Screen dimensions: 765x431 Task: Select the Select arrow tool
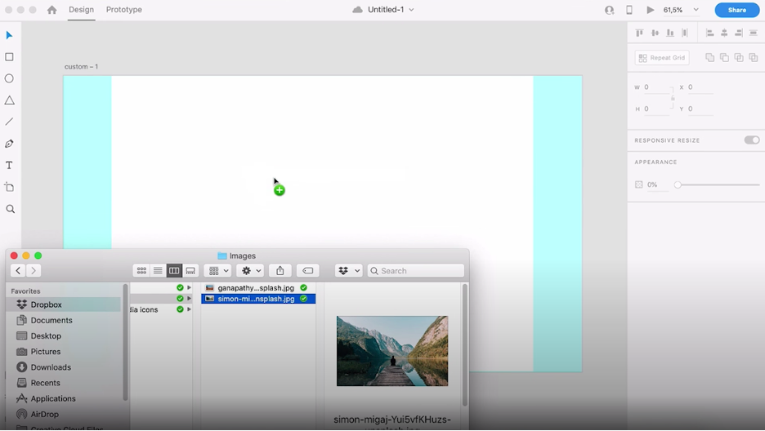[x=9, y=35]
